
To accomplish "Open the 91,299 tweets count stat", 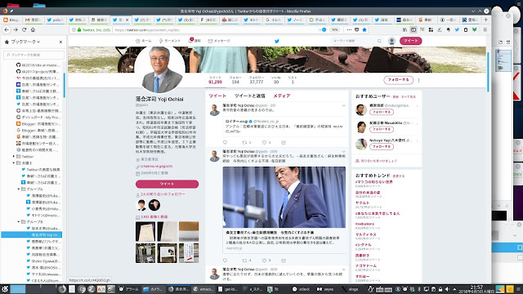I will (x=215, y=80).
